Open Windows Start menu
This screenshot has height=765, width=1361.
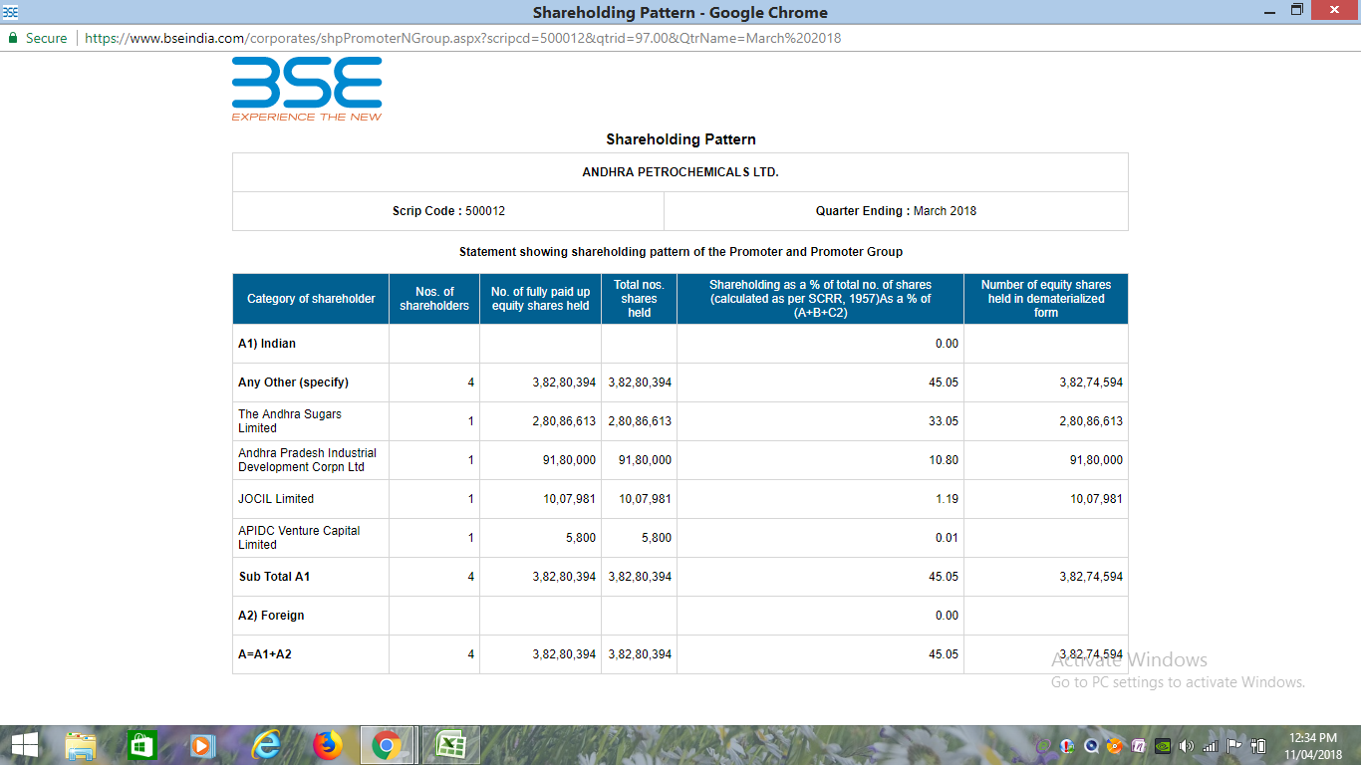click(24, 744)
